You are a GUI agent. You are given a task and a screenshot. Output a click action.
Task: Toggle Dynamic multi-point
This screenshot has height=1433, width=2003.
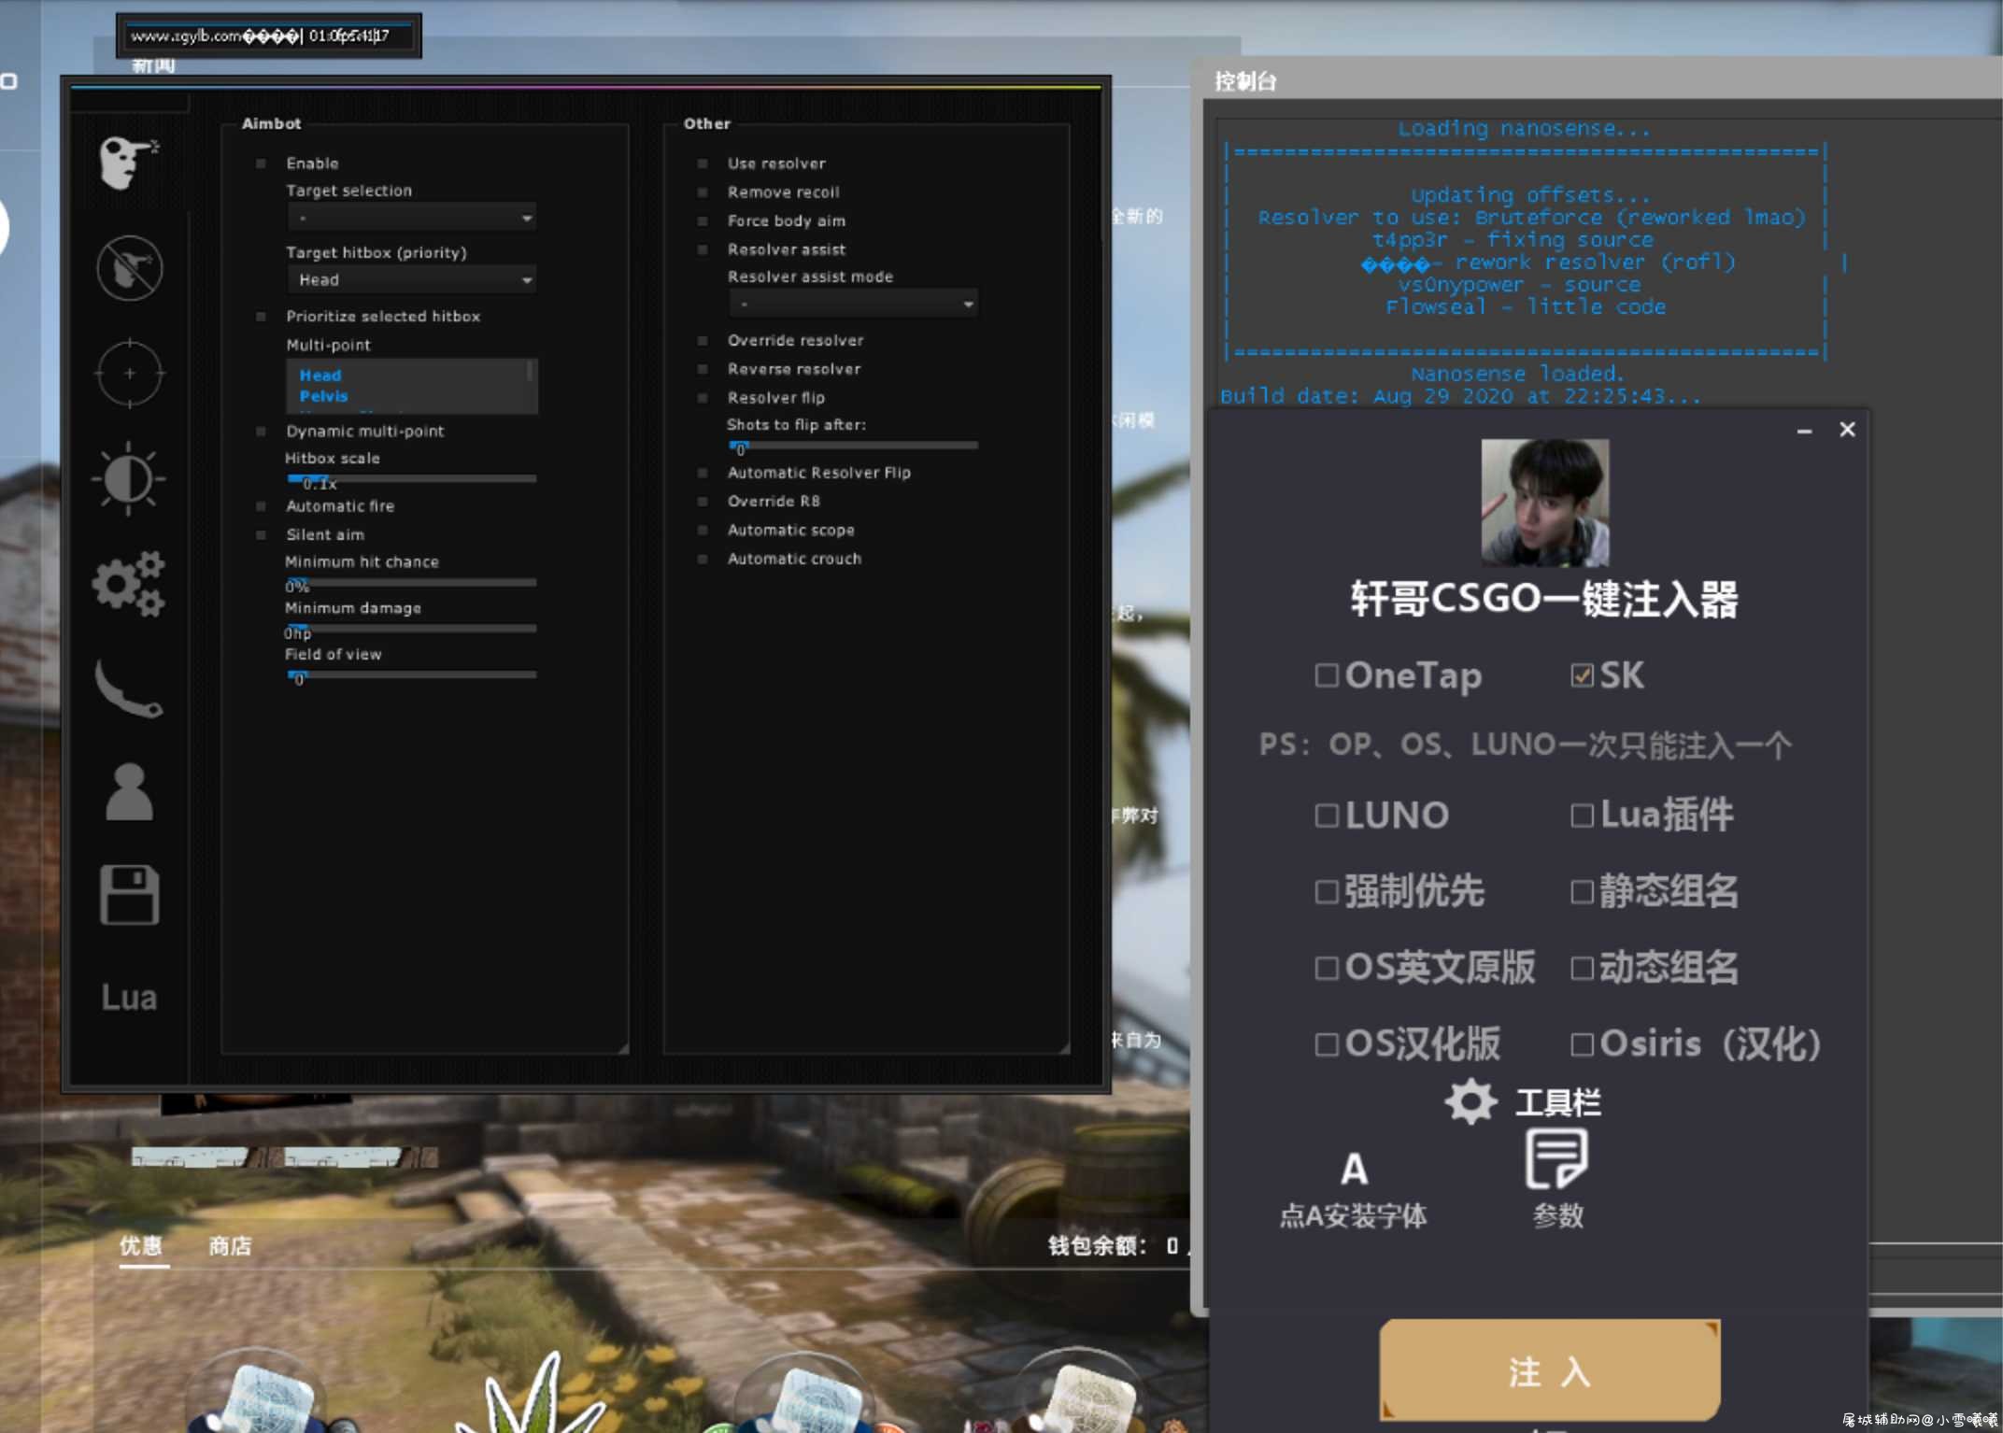(x=261, y=432)
